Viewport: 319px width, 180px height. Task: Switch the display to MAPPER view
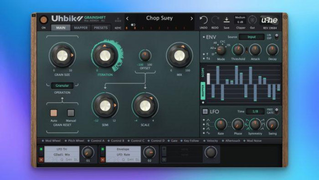click(203, 91)
